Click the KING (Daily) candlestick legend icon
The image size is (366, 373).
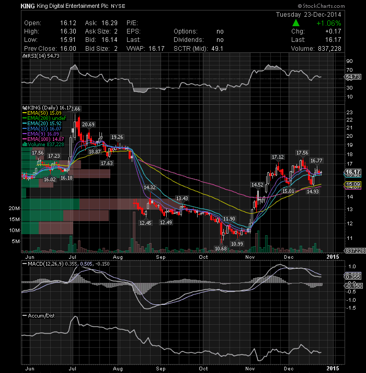point(25,108)
